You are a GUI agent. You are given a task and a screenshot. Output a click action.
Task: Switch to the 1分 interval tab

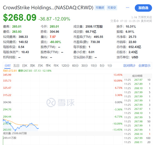click(110, 66)
